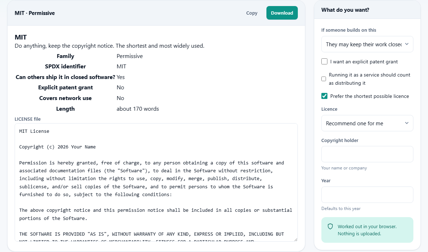Check 'Running it as a service' option

tap(324, 79)
